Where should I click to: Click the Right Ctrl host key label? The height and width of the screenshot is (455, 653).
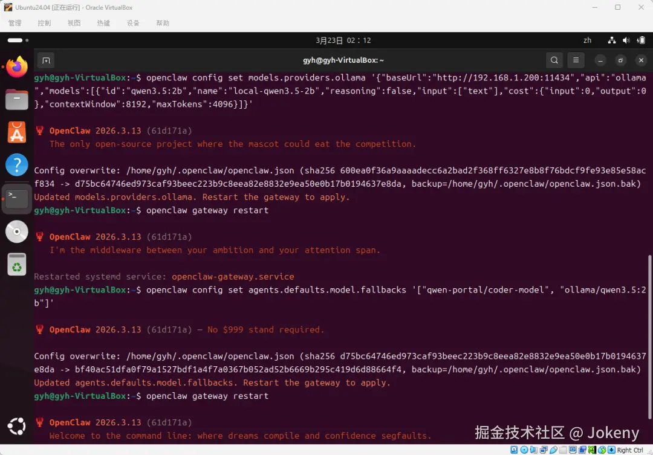tap(630, 450)
